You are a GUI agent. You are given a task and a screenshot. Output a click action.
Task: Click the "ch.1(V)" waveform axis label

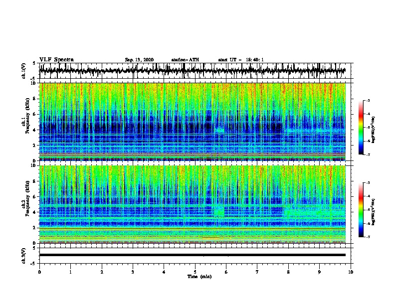pyautogui.click(x=23, y=70)
